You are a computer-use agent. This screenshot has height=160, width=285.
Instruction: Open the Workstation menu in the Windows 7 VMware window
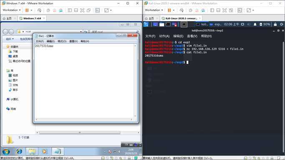pos(12,10)
